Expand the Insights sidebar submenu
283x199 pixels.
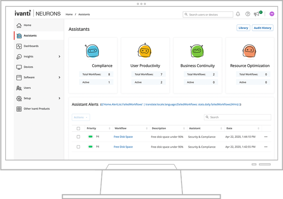click(x=59, y=56)
